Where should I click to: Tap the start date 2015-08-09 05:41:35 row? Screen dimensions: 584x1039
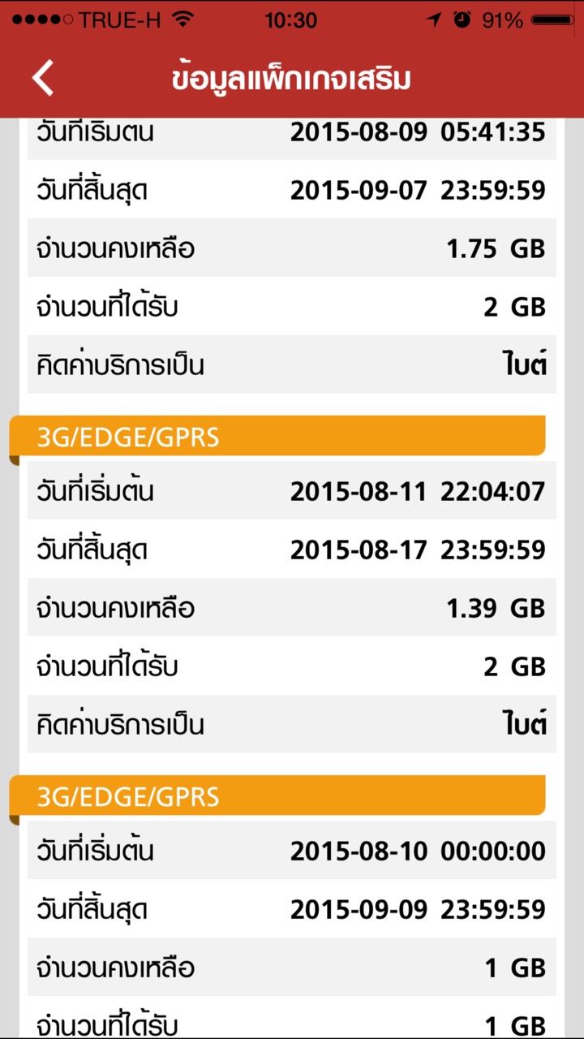click(x=292, y=134)
